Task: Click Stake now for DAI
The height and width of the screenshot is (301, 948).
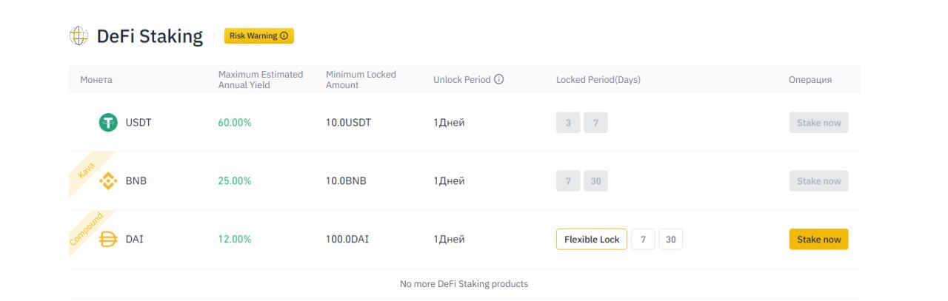Action: tap(818, 240)
